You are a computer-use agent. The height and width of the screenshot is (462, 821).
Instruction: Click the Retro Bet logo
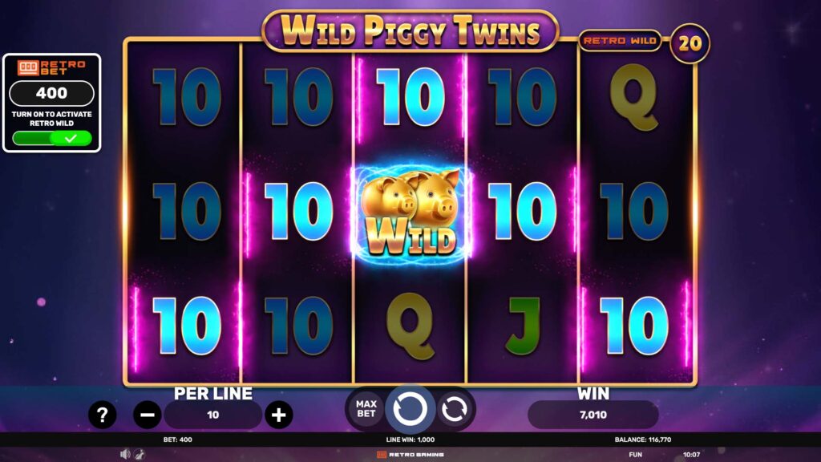point(51,67)
